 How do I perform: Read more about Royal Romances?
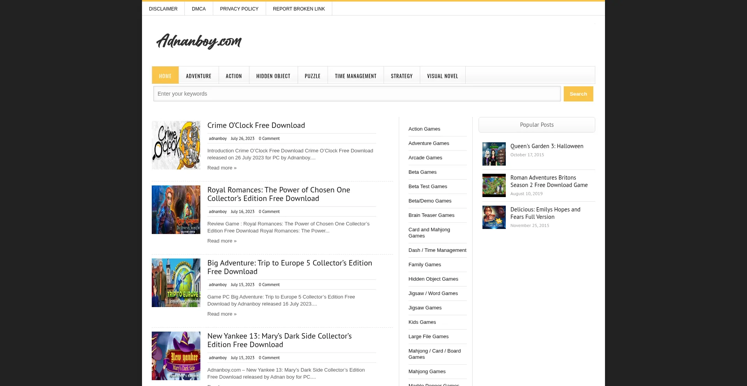pyautogui.click(x=222, y=241)
